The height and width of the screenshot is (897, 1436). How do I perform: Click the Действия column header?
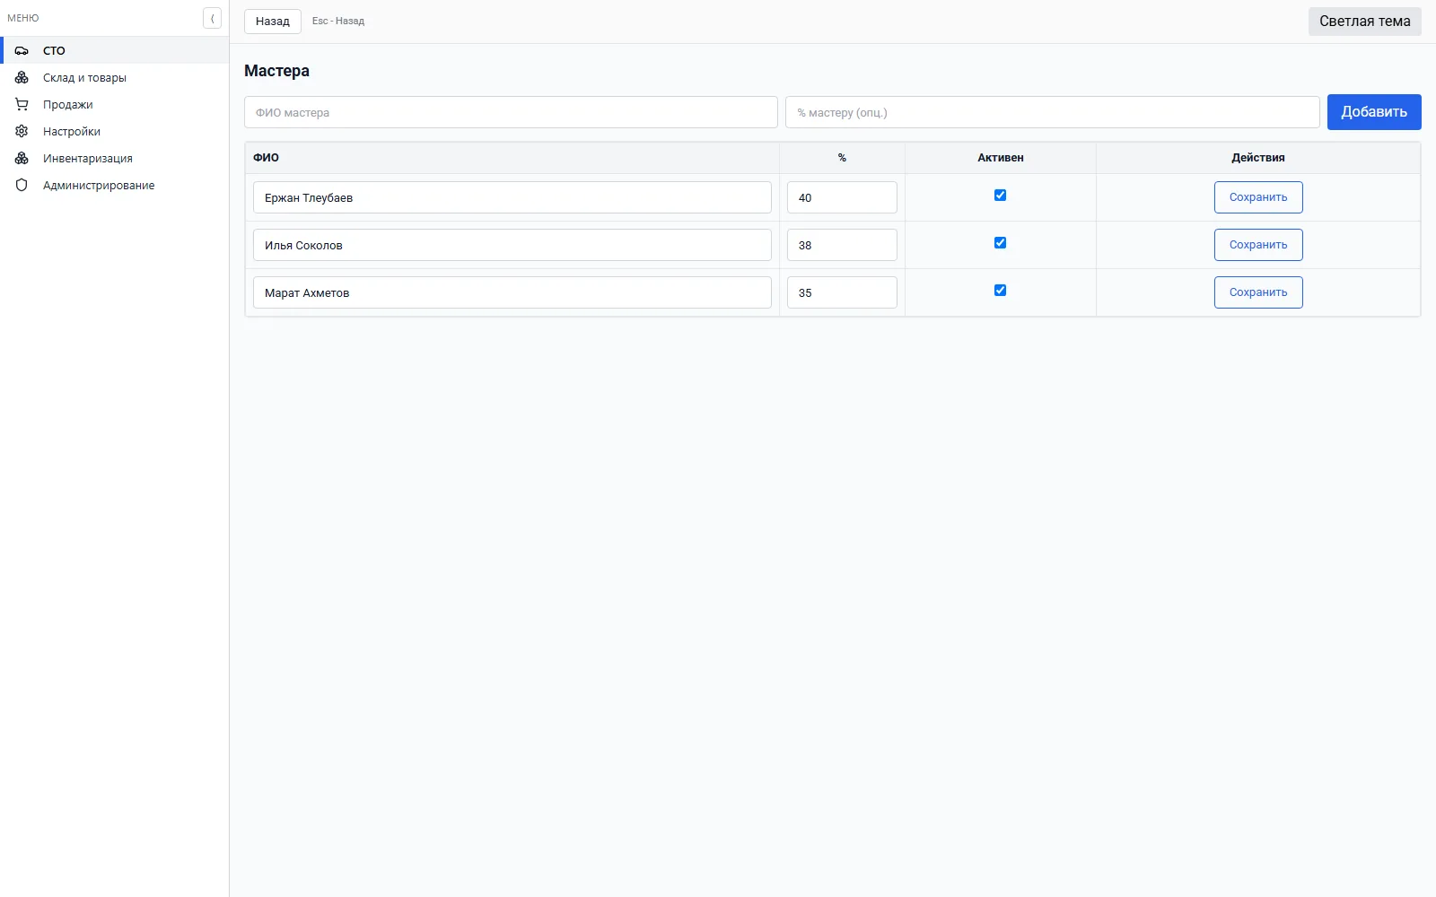pyautogui.click(x=1258, y=157)
